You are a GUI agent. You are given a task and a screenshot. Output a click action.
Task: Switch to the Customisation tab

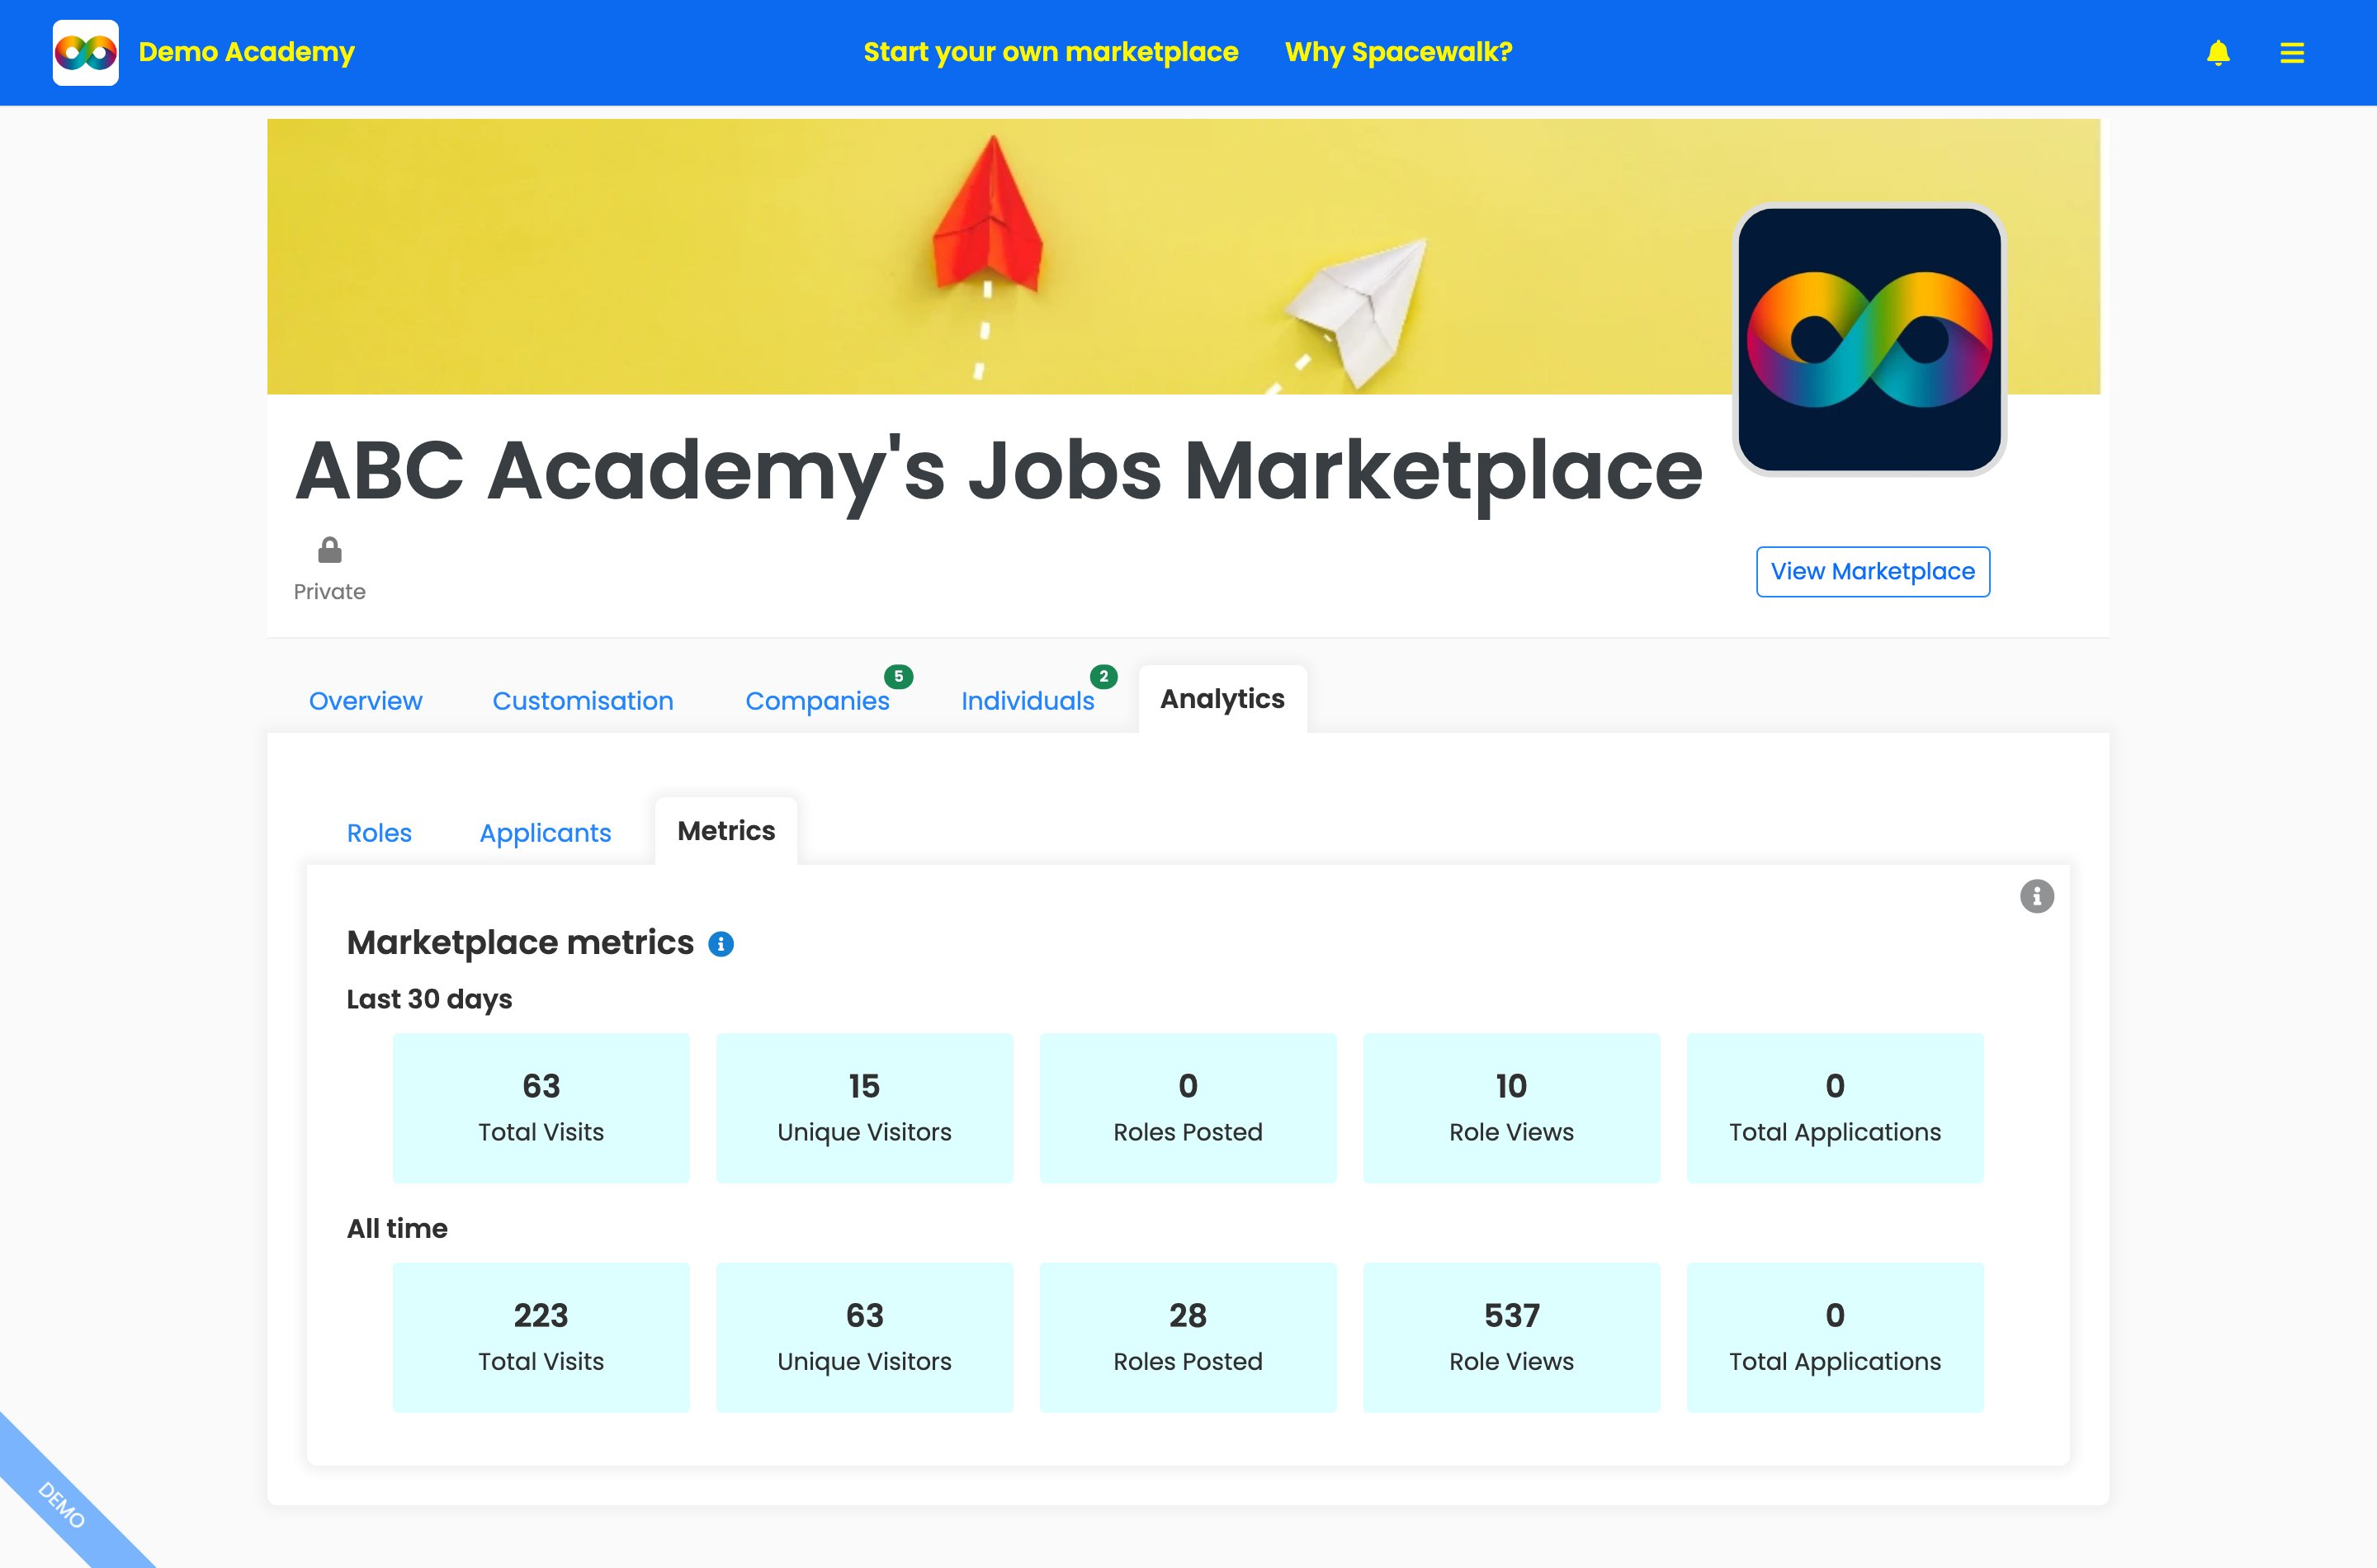[x=583, y=701]
